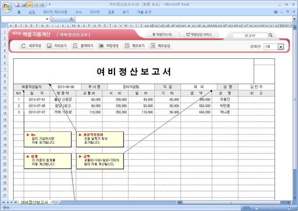This screenshot has width=298, height=211.
Task: Click the previous-sheet navigation arrow
Action: coord(7,202)
